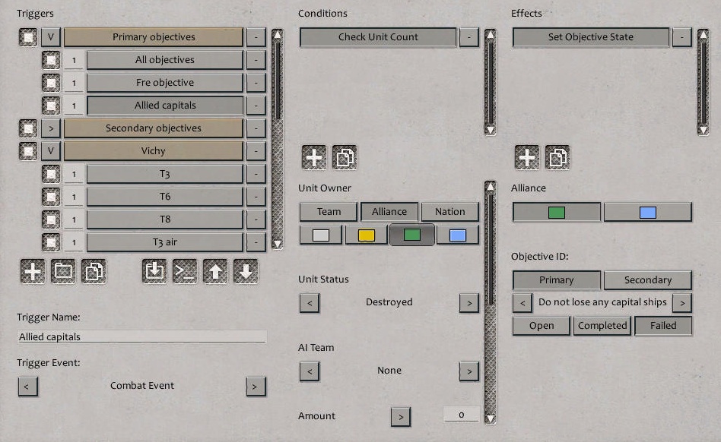The width and height of the screenshot is (721, 442).
Task: Duplicate the selected trigger using the copy icon
Action: click(x=94, y=270)
